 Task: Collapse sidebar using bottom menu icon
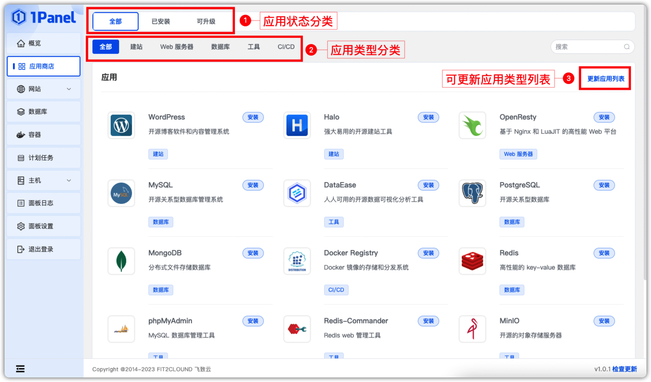(20, 369)
